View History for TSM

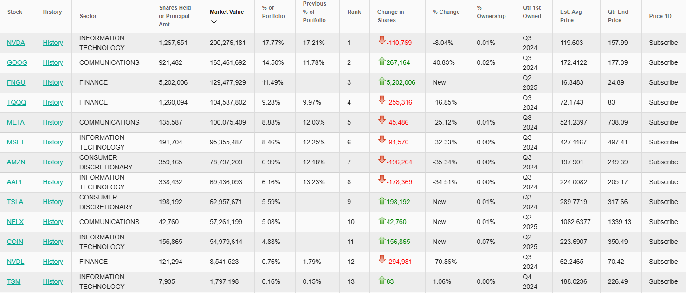point(53,281)
